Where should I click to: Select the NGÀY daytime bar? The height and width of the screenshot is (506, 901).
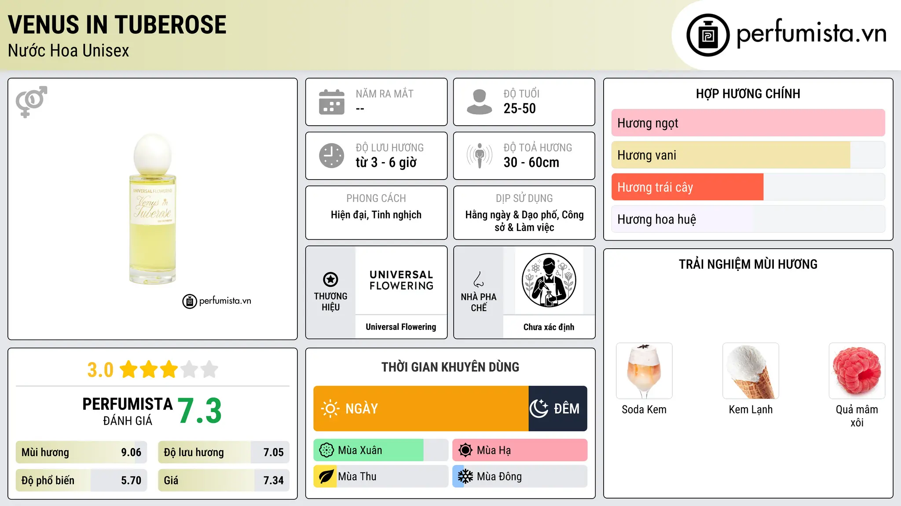[x=421, y=408]
